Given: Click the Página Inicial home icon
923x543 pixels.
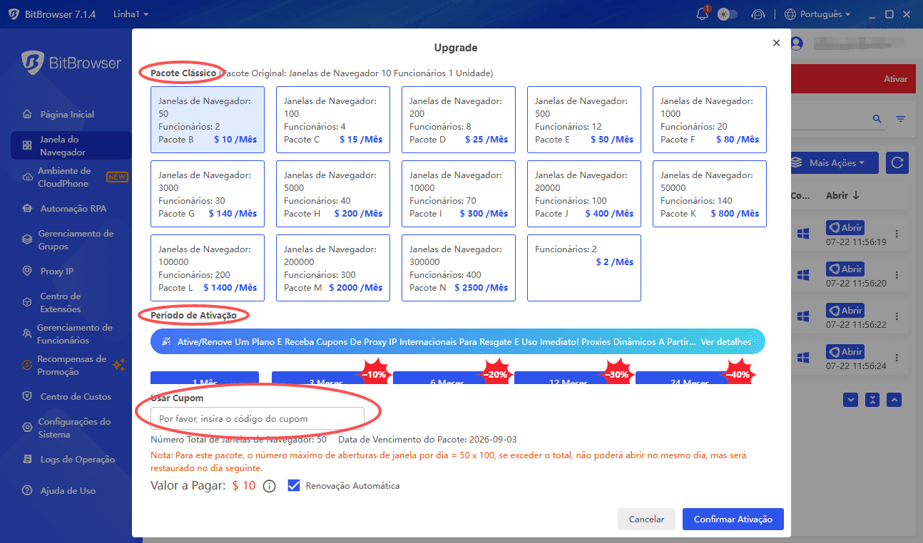Looking at the screenshot, I should pos(27,114).
